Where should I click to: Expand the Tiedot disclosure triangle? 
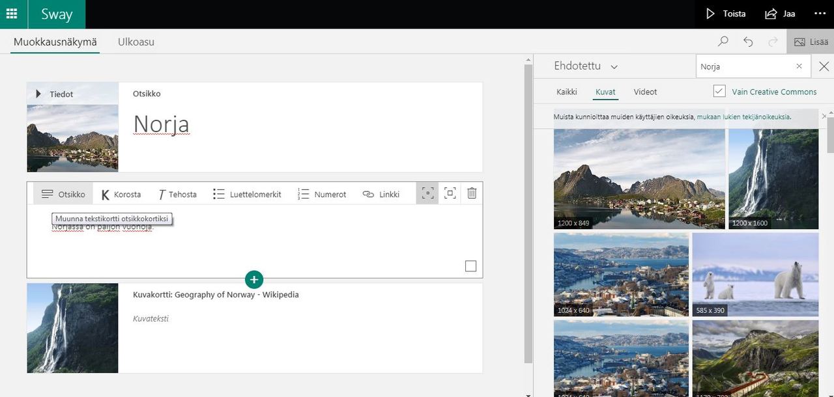pyautogui.click(x=38, y=94)
